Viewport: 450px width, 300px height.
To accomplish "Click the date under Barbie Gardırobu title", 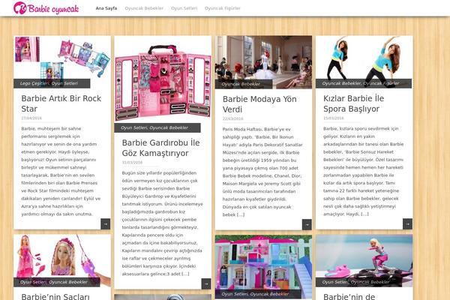I will [x=132, y=162].
